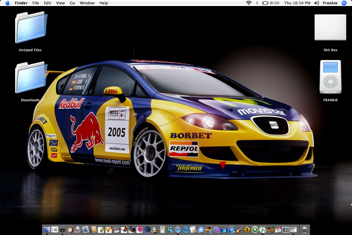Select the Downloads folder on desktop

(30, 78)
